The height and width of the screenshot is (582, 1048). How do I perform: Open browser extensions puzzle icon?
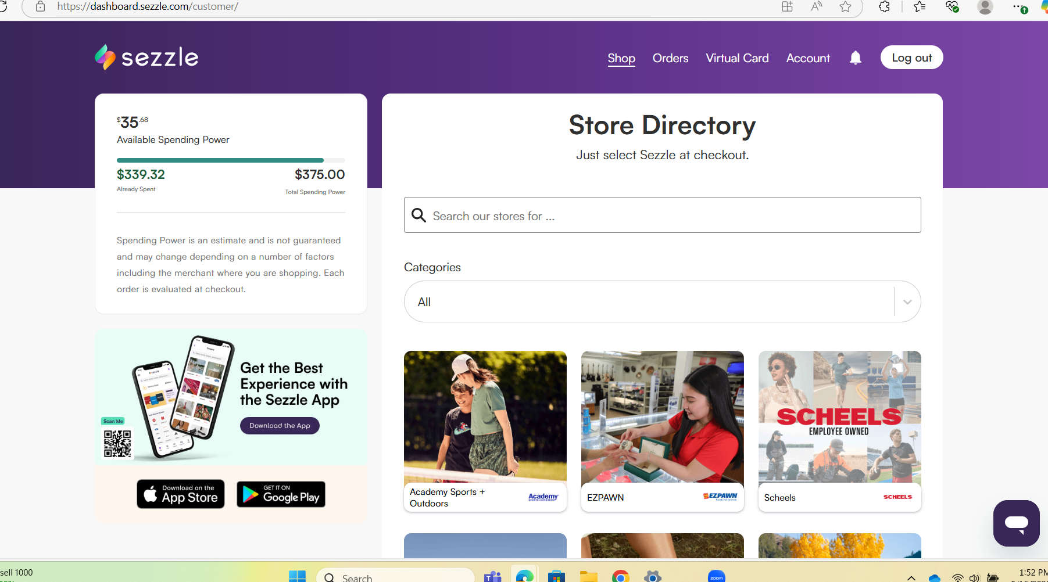(x=884, y=7)
